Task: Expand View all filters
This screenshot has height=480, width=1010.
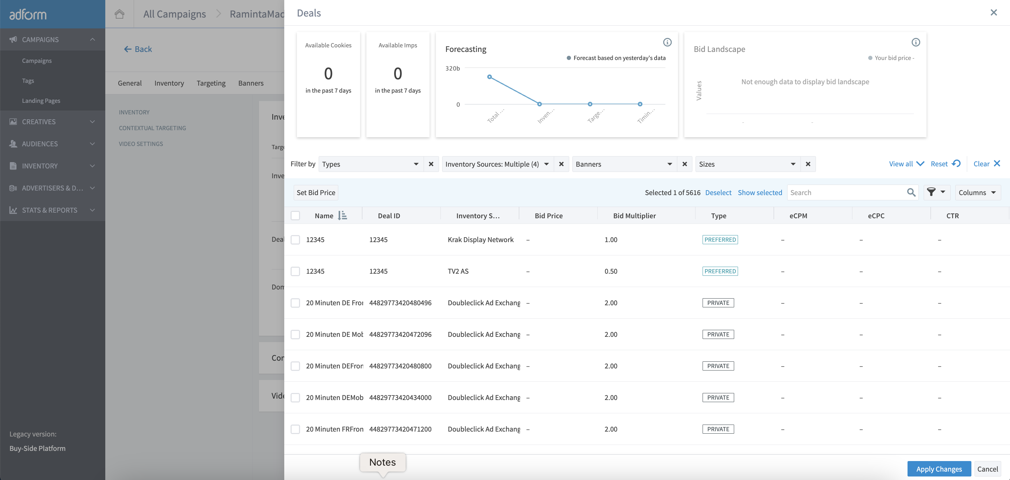Action: pyautogui.click(x=906, y=164)
